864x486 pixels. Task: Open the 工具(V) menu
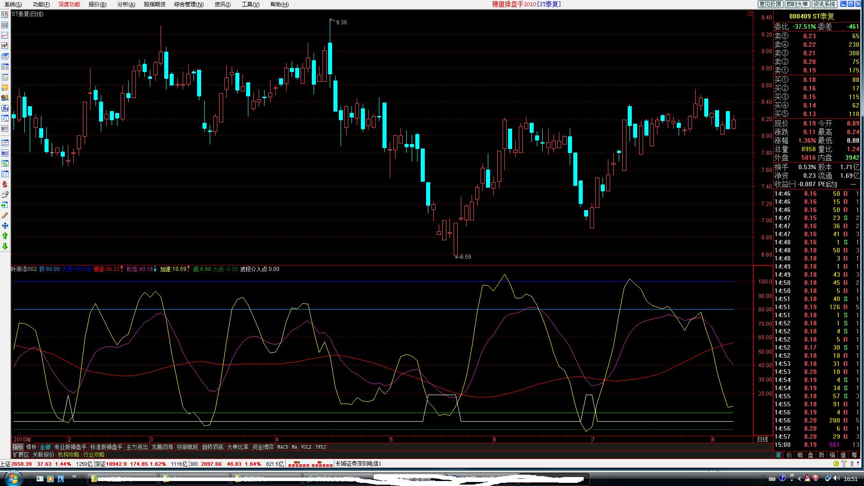(250, 4)
